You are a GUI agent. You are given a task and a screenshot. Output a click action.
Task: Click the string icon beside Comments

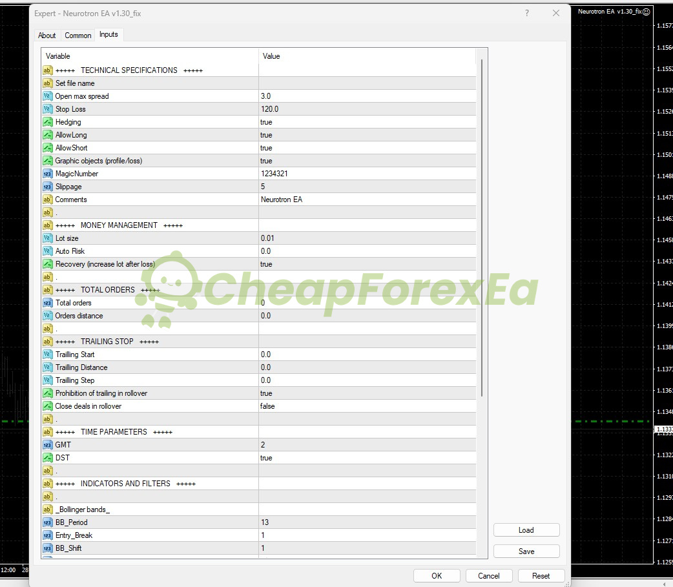click(48, 200)
